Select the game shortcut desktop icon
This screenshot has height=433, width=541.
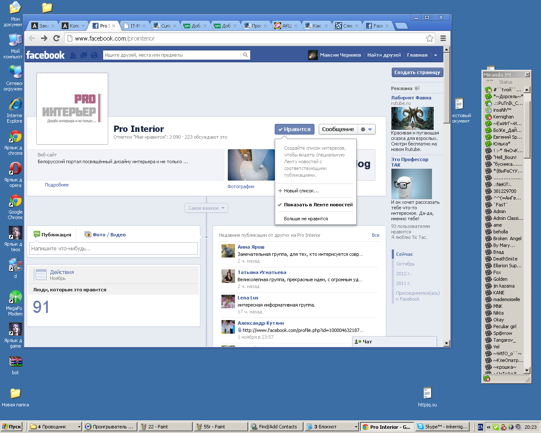pos(15,335)
